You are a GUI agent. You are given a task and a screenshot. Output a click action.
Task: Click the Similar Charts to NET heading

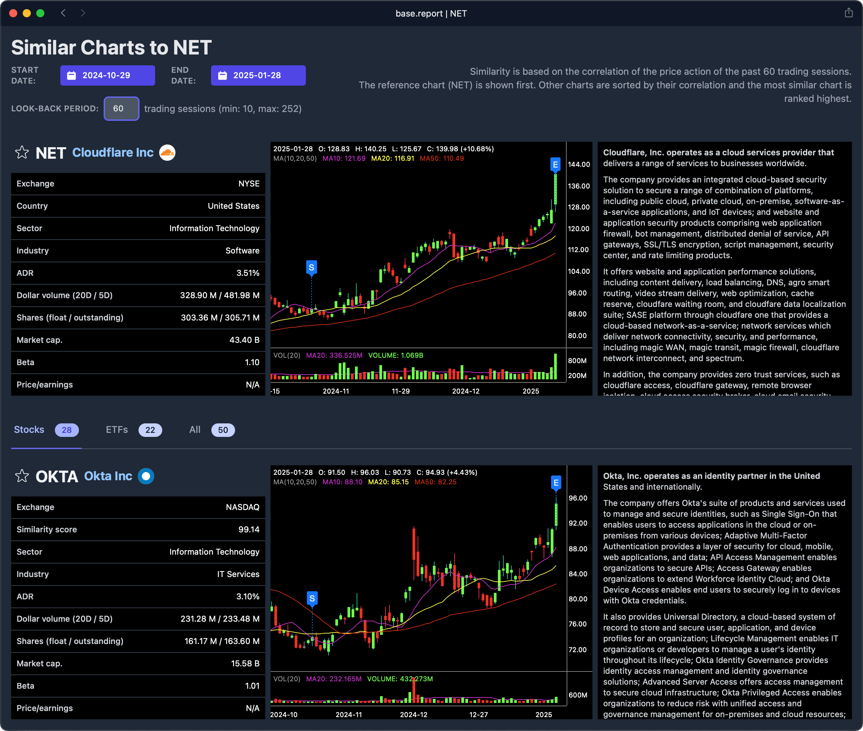[111, 47]
